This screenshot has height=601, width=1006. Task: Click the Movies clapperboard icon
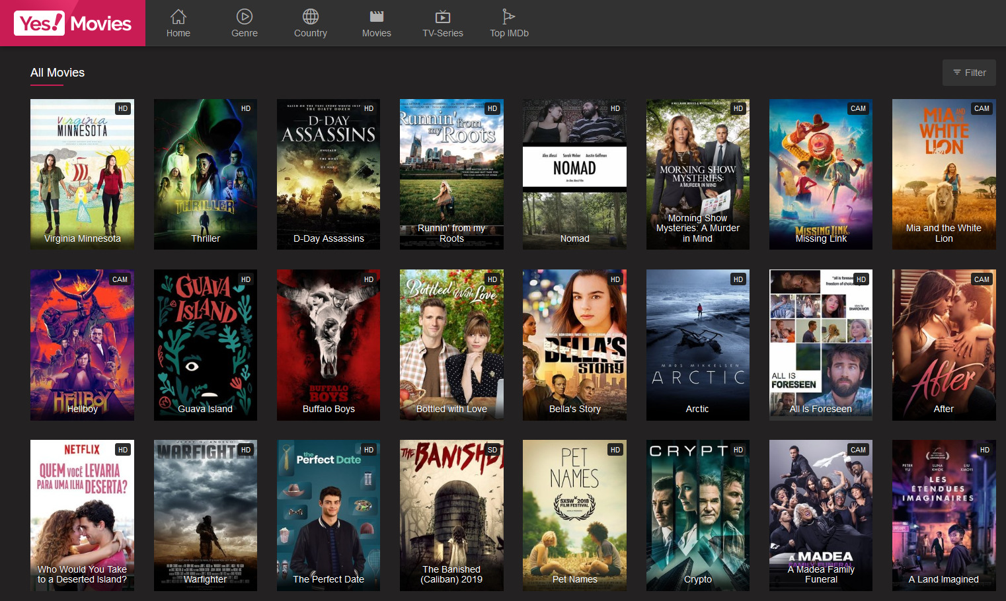pyautogui.click(x=377, y=17)
